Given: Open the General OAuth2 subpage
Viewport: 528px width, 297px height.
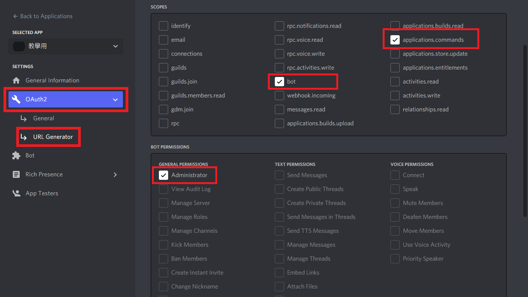Looking at the screenshot, I should point(43,118).
